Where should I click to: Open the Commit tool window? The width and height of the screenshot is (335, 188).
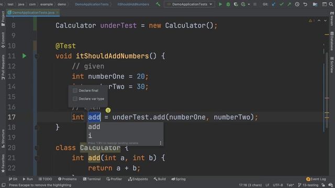pyautogui.click(x=3, y=40)
